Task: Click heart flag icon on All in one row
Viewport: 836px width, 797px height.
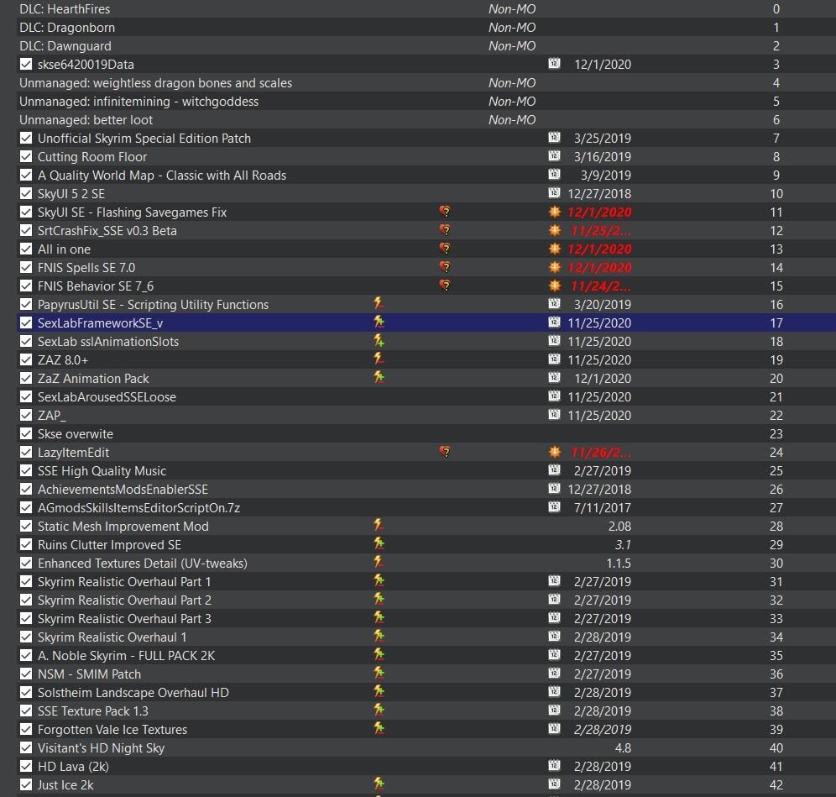Action: click(x=445, y=249)
